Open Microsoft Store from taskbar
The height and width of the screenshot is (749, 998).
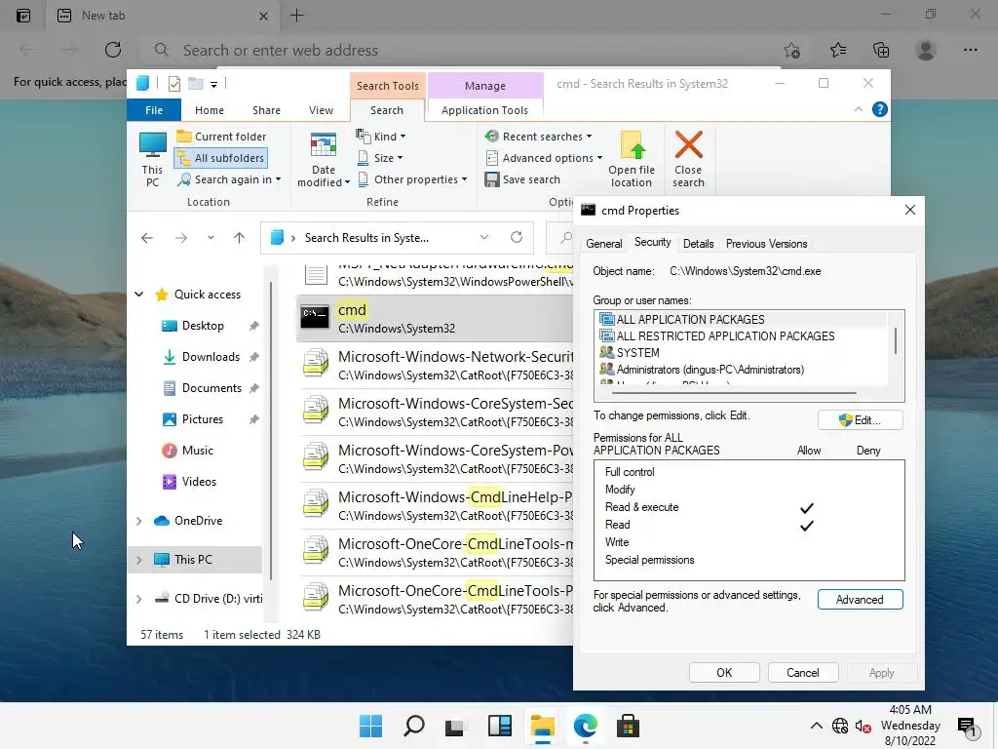tap(628, 726)
